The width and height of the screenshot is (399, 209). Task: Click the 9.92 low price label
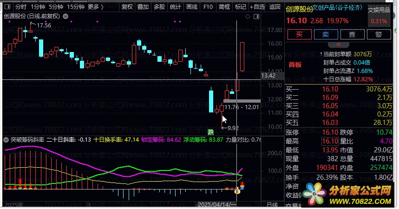233,128
